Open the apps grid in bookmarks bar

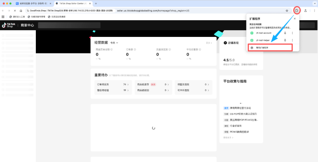pyautogui.click(x=3, y=17)
